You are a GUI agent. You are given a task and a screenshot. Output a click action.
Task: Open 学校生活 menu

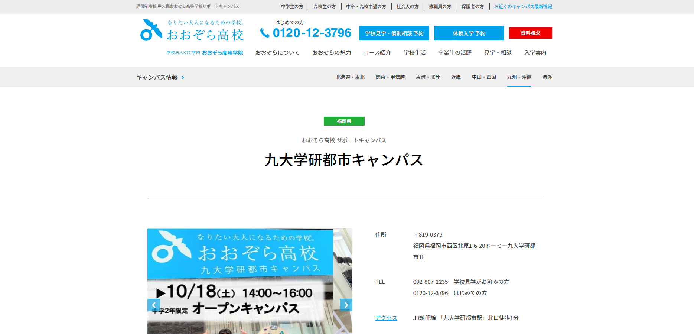click(x=415, y=53)
